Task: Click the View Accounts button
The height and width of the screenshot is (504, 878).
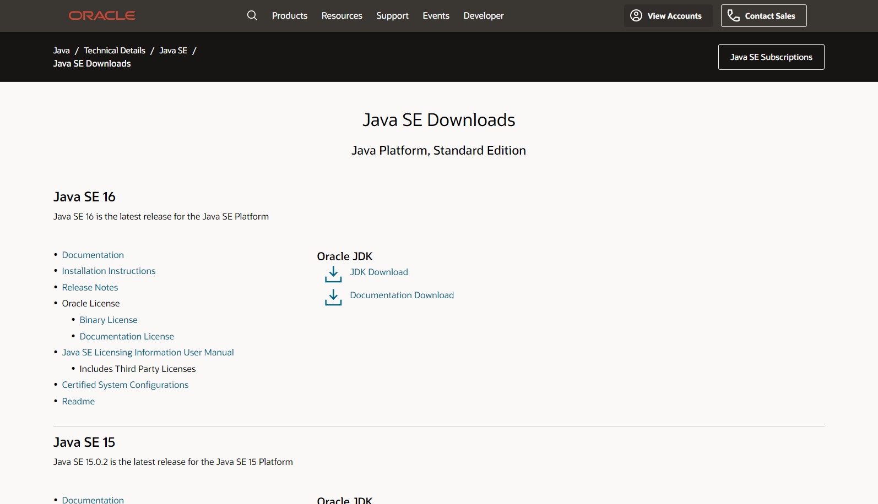Action: click(x=668, y=15)
